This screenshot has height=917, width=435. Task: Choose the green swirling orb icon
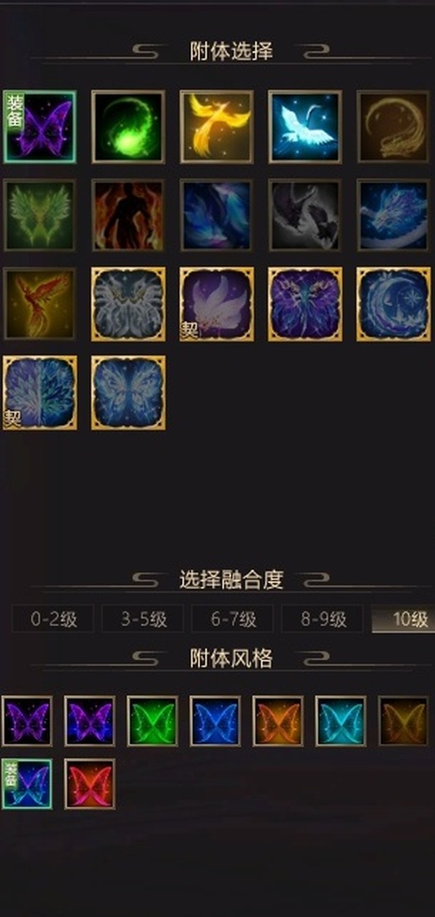128,126
